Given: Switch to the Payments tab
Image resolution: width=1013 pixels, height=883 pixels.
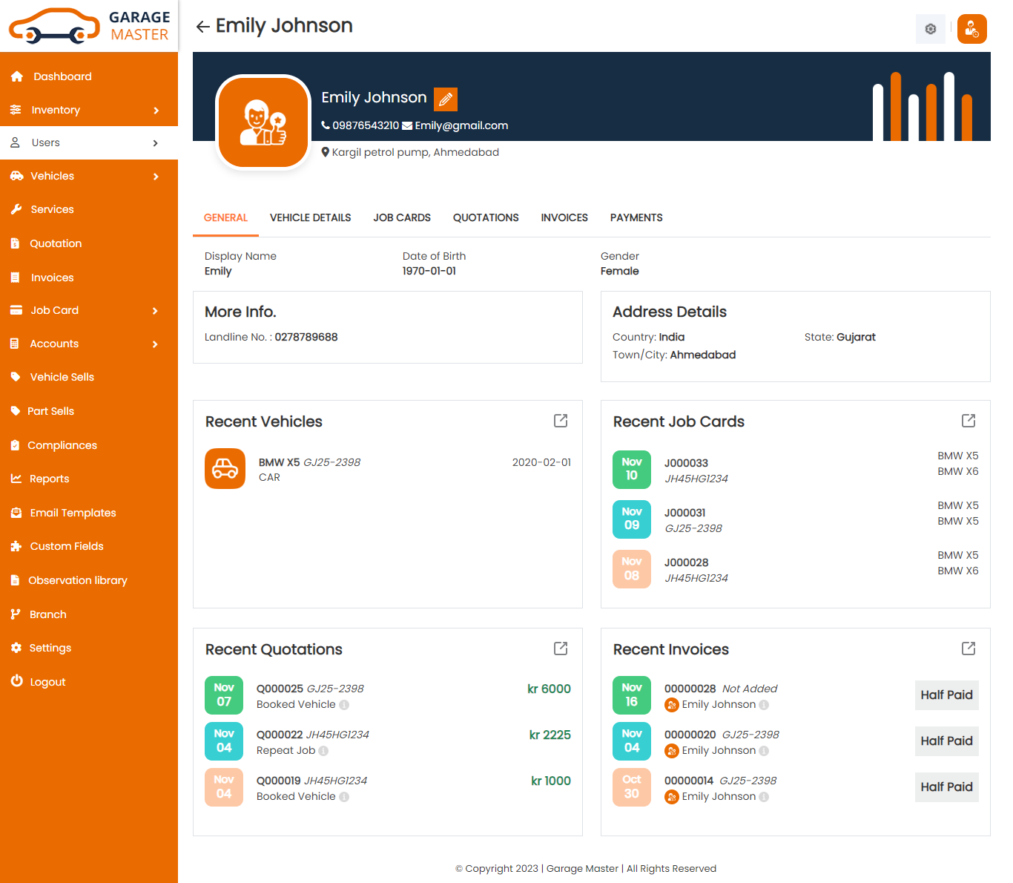Looking at the screenshot, I should pyautogui.click(x=636, y=217).
